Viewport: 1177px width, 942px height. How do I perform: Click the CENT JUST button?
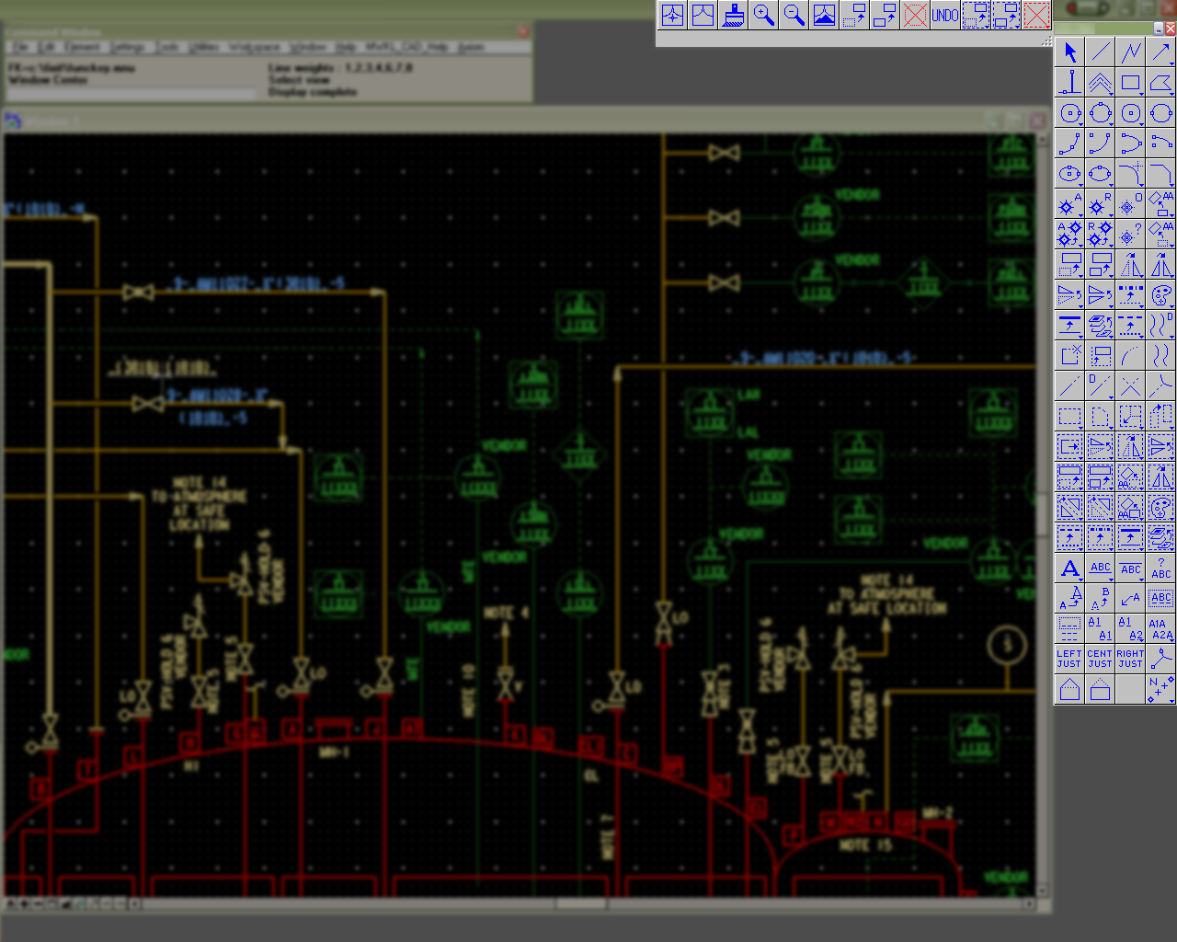(x=1101, y=659)
